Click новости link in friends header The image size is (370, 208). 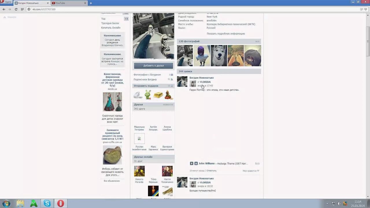[x=168, y=105]
